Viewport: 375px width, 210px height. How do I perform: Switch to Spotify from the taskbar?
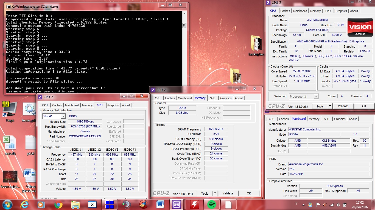[x=211, y=204]
